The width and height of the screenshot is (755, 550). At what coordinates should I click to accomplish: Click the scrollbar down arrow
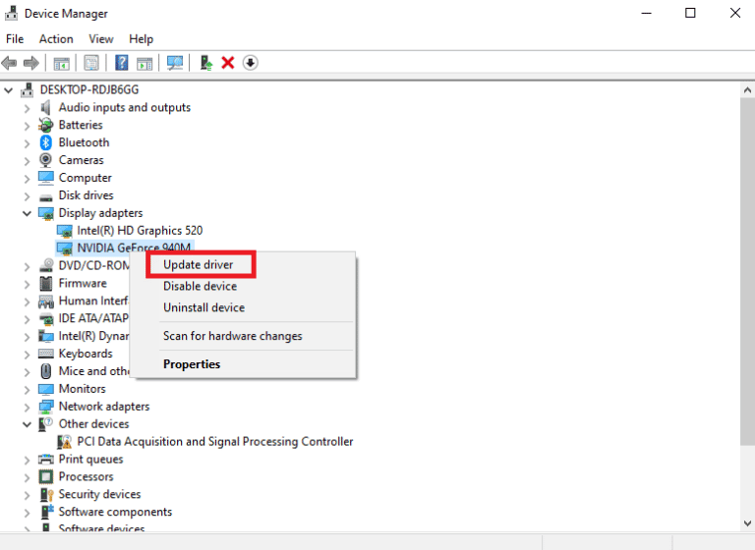tap(747, 523)
